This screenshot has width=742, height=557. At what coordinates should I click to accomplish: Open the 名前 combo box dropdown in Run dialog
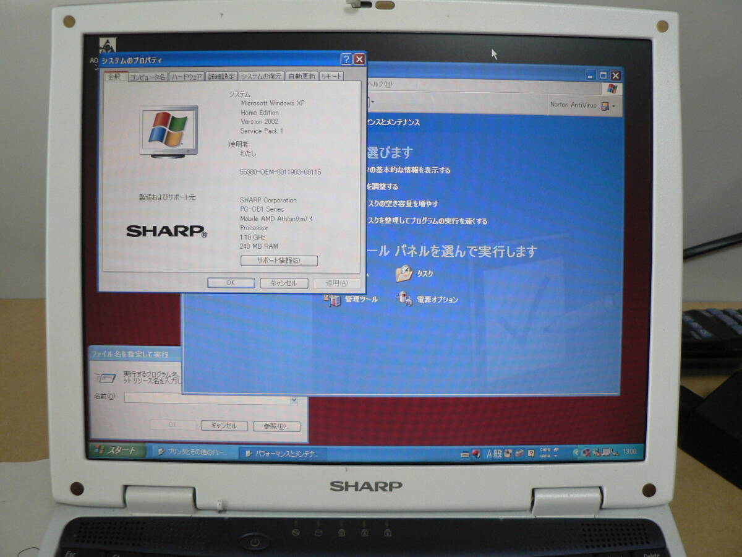[x=294, y=399]
